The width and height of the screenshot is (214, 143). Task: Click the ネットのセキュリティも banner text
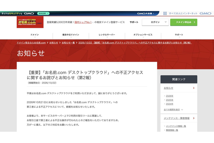coord(12,13)
